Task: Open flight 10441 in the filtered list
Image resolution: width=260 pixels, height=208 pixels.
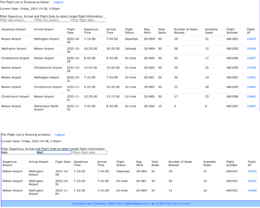Action: [x=252, y=181]
